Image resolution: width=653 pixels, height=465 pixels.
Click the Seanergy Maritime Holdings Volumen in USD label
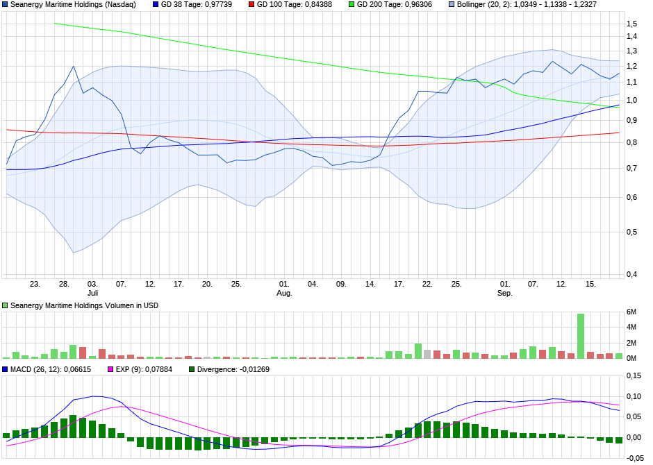[87, 305]
